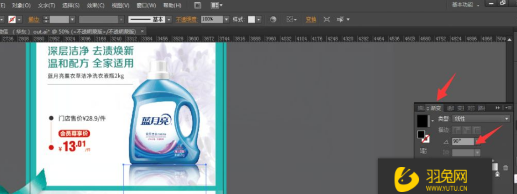Open the 选择(S) menu
517x194 pixels.
[x=71, y=5]
